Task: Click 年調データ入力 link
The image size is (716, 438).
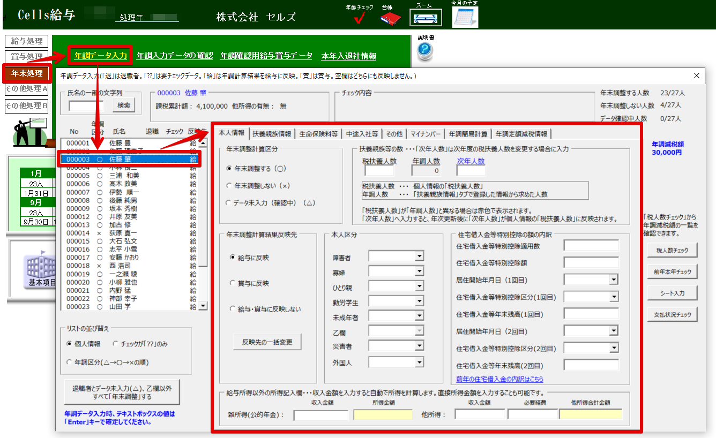Action: [x=101, y=55]
